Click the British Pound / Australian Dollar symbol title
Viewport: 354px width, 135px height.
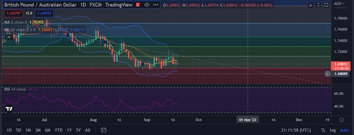click(40, 5)
